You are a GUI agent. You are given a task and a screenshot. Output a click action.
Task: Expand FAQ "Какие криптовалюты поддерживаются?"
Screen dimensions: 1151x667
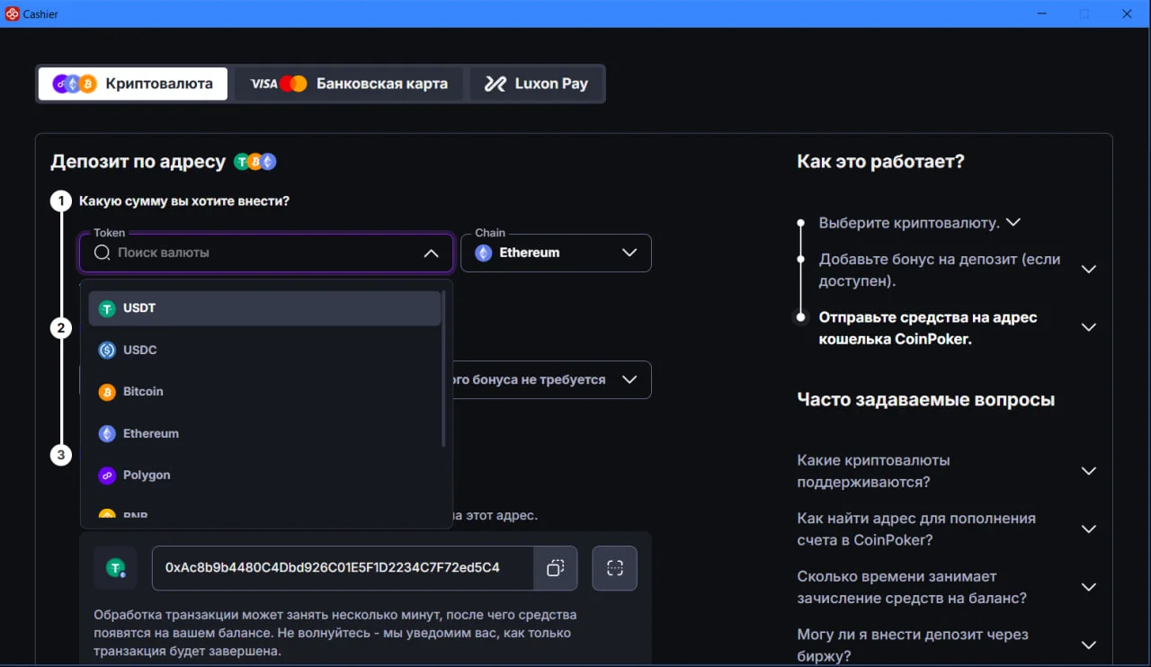1088,471
